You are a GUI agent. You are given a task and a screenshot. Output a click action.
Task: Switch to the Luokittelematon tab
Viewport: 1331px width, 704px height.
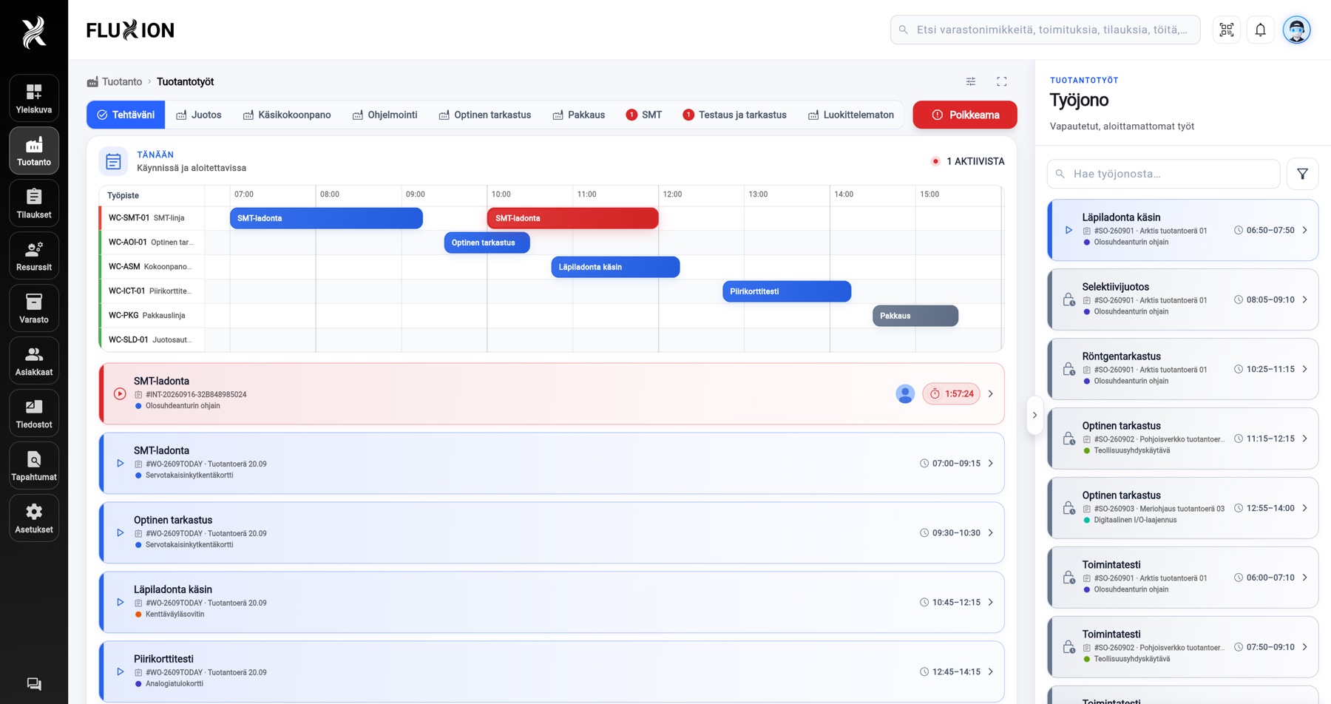click(x=851, y=115)
